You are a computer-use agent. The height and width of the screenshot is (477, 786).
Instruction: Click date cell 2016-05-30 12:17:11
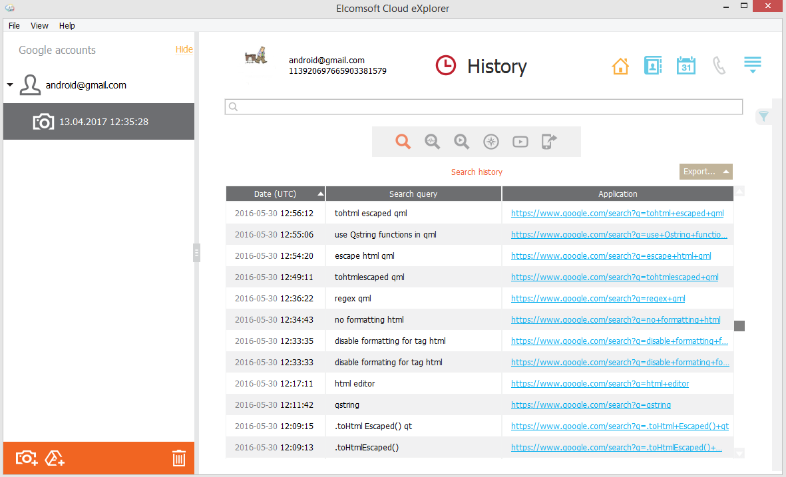[274, 384]
